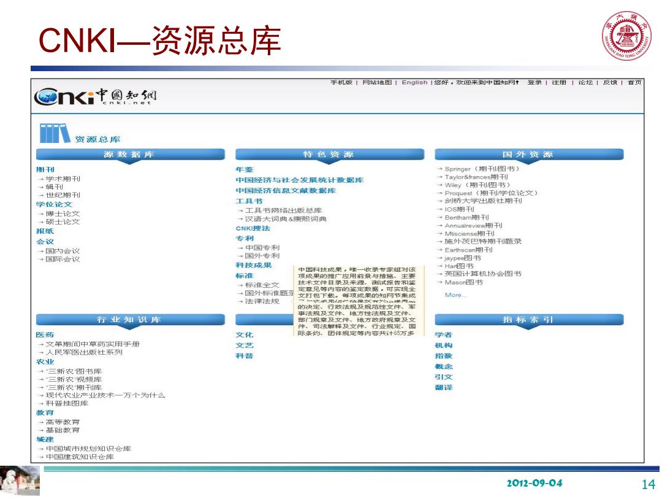Open the 标准全文 link
The image size is (662, 497).
click(262, 285)
